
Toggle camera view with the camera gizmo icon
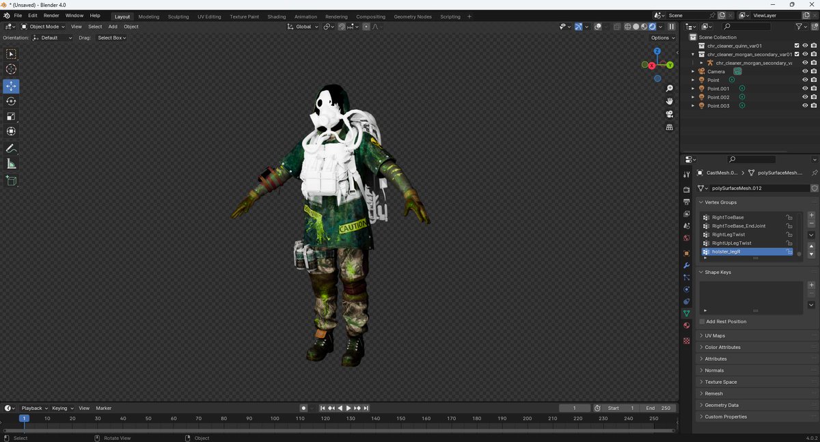click(x=670, y=114)
